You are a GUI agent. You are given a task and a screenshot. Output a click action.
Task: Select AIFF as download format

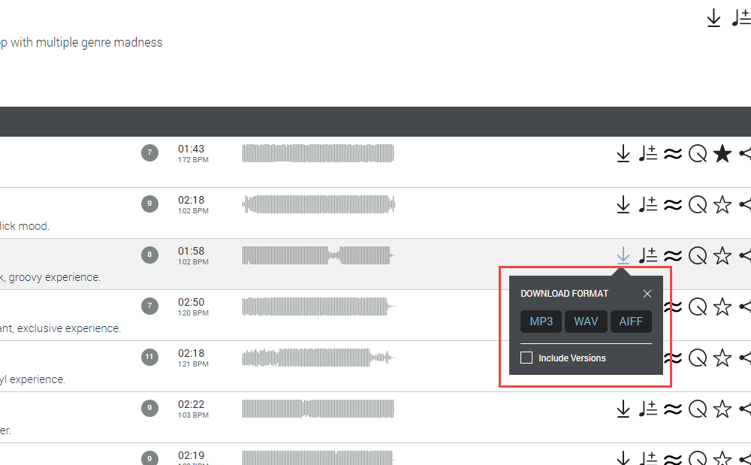pyautogui.click(x=631, y=322)
